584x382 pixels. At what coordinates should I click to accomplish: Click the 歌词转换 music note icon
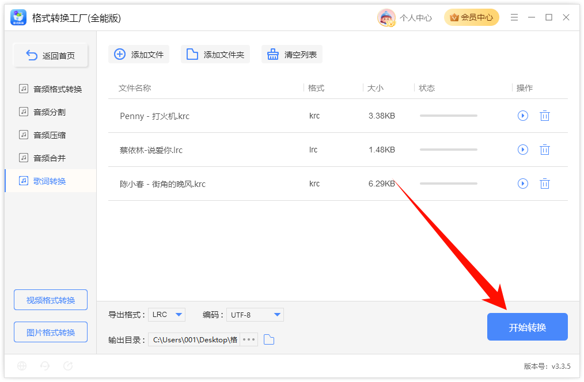[24, 181]
